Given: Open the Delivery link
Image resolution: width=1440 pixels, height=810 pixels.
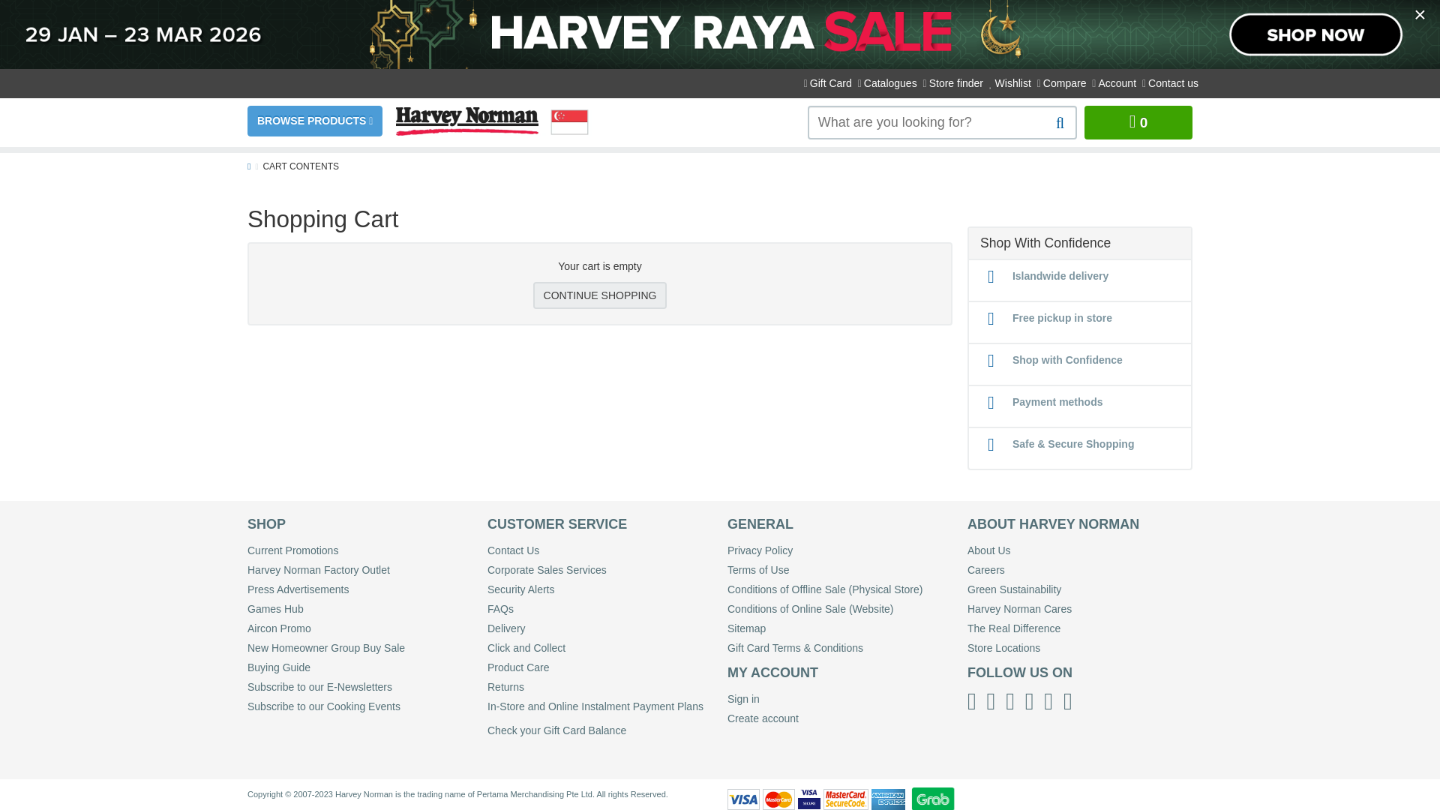Looking at the screenshot, I should (506, 628).
